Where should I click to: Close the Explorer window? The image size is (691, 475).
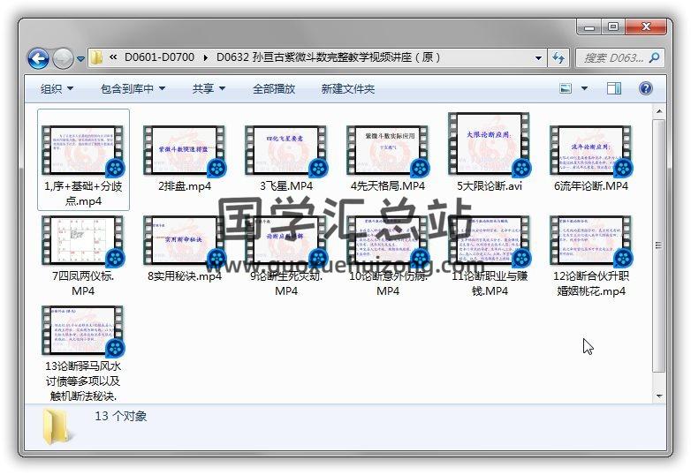(646, 26)
